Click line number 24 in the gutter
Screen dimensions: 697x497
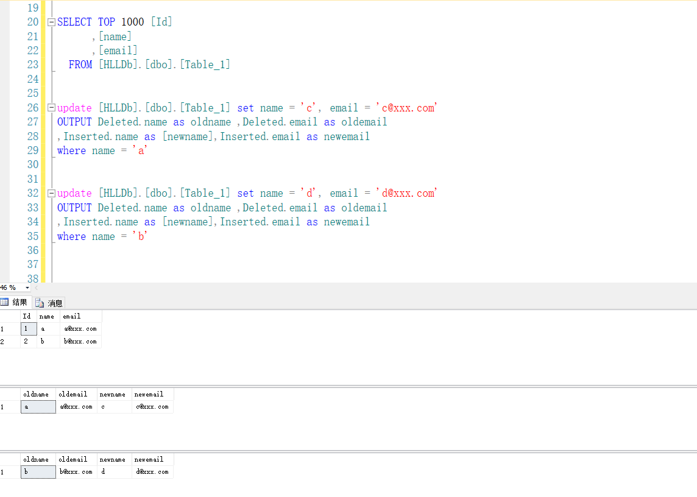point(33,79)
